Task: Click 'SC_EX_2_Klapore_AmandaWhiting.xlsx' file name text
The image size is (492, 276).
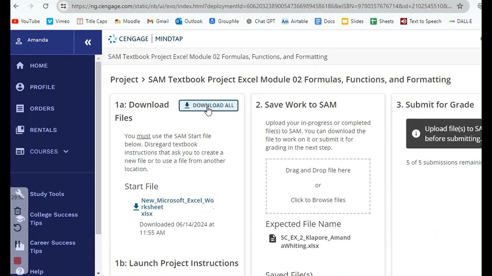Action: [316, 242]
